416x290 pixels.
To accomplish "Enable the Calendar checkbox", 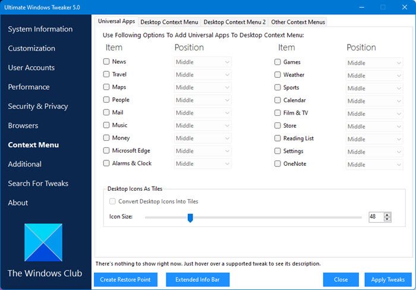I will pos(278,100).
